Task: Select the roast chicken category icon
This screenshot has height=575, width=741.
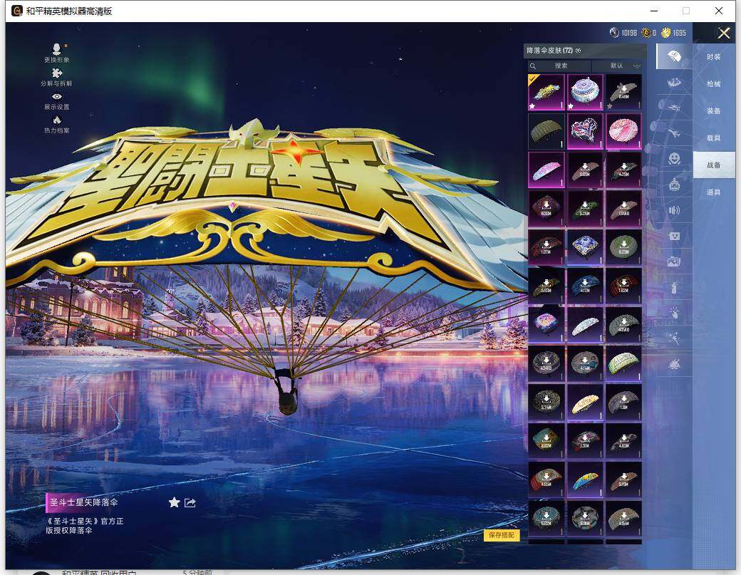Action: click(674, 364)
